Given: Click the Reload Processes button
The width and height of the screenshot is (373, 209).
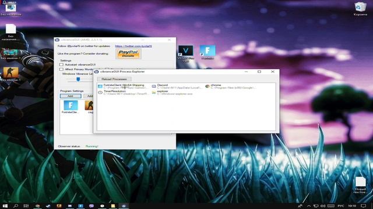Looking at the screenshot, I should click(114, 79).
